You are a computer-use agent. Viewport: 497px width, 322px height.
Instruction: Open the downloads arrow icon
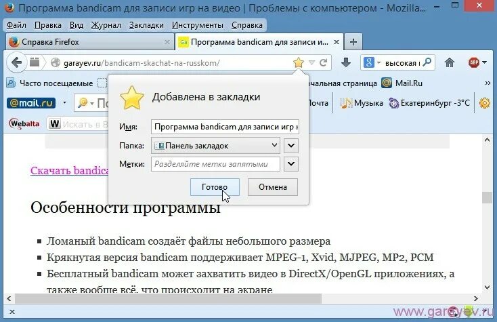tap(346, 62)
